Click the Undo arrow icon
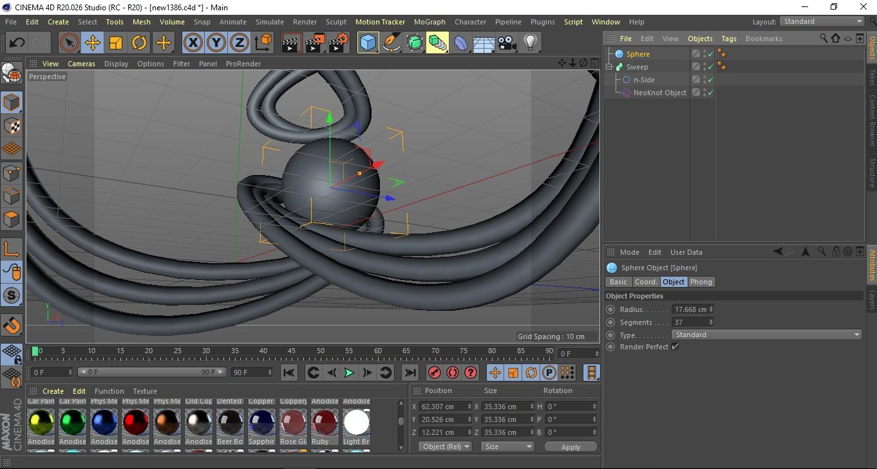 pos(17,43)
